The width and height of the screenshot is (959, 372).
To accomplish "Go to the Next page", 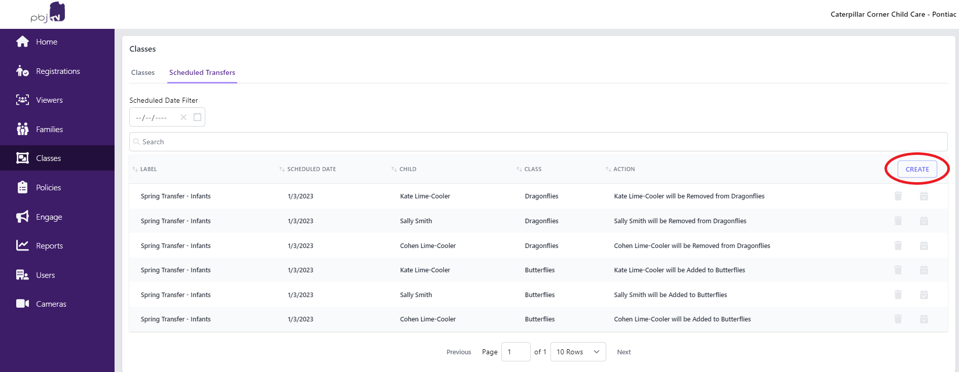I will click(623, 352).
